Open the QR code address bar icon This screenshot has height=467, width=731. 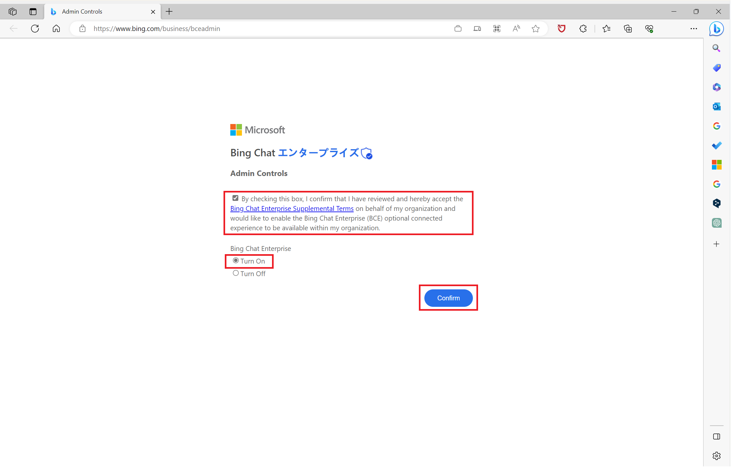tap(497, 28)
